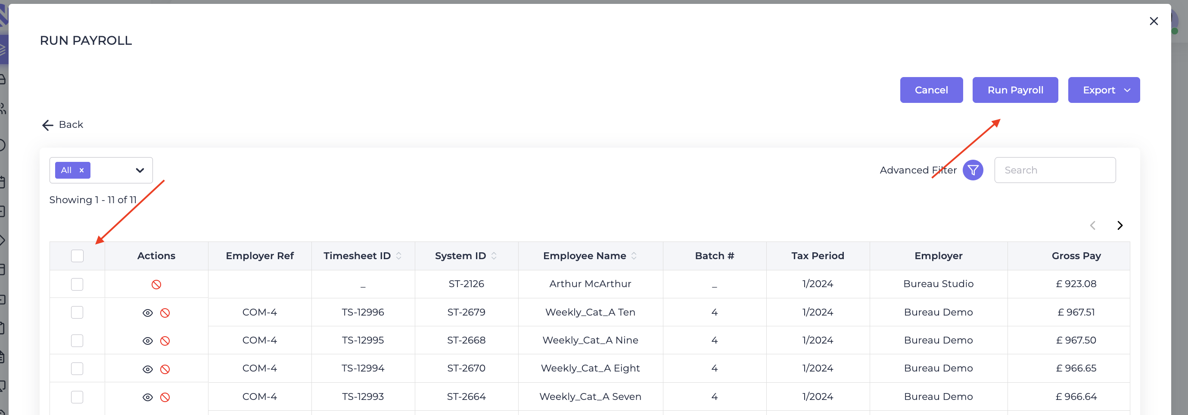
Task: View details of Weekly_Cat_A Nine timesheet
Action: tap(148, 341)
